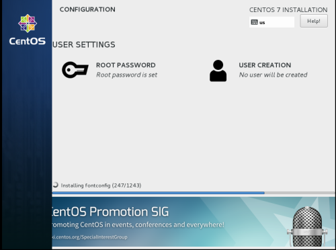The height and width of the screenshot is (250, 336).
Task: Select the us keyboard layout indicator
Action: point(271,22)
